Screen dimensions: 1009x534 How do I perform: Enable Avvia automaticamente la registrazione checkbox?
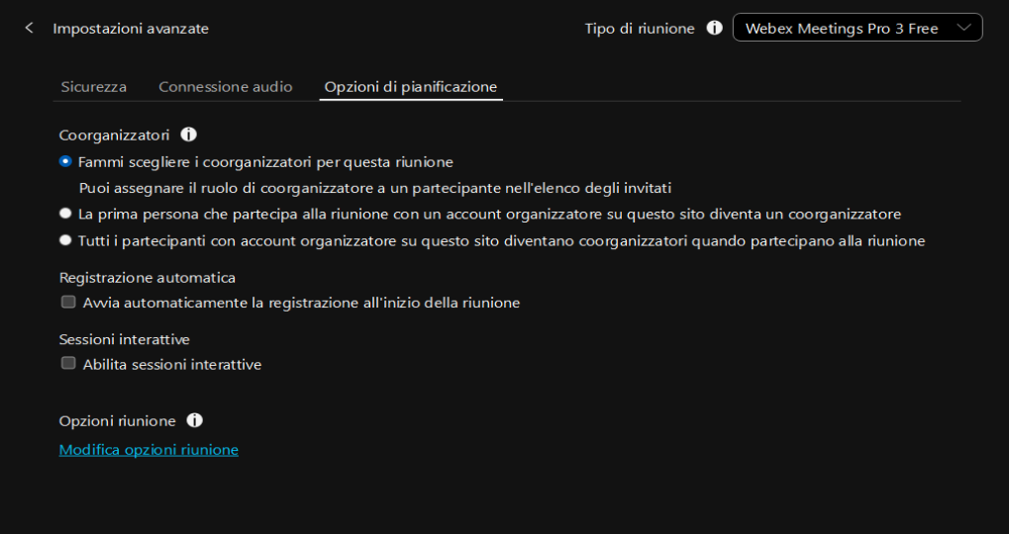[68, 302]
